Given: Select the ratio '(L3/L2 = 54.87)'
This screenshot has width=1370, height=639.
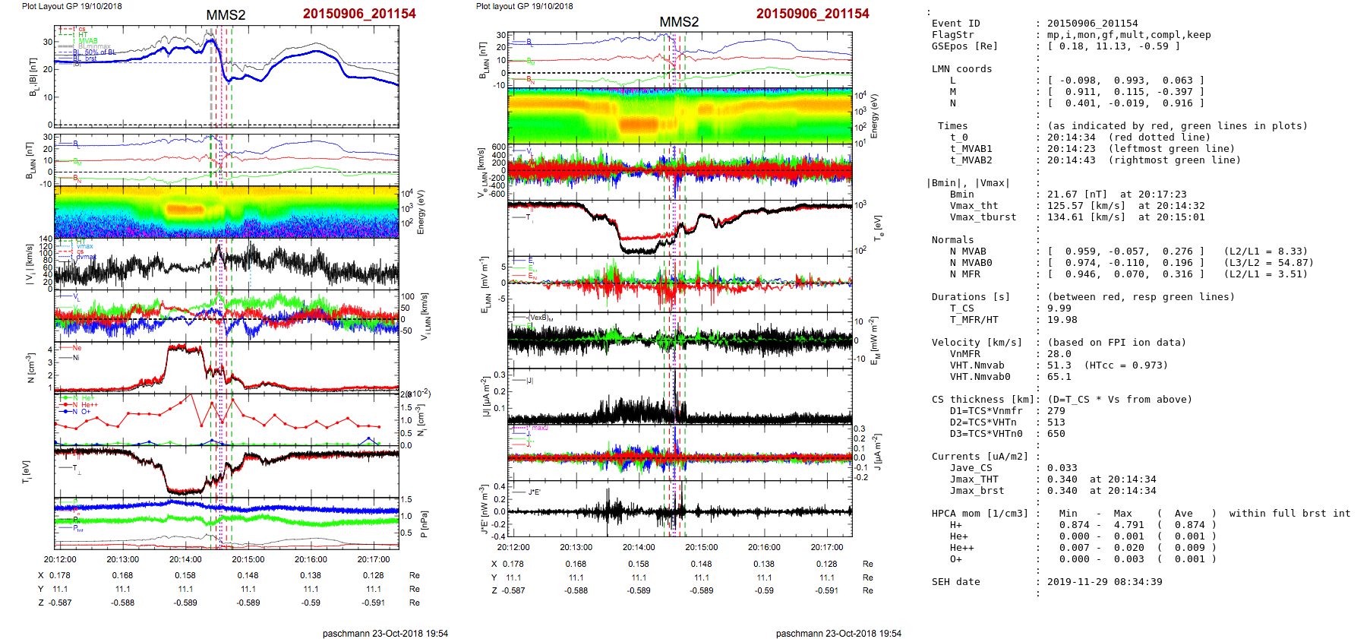Looking at the screenshot, I should click(1268, 263).
